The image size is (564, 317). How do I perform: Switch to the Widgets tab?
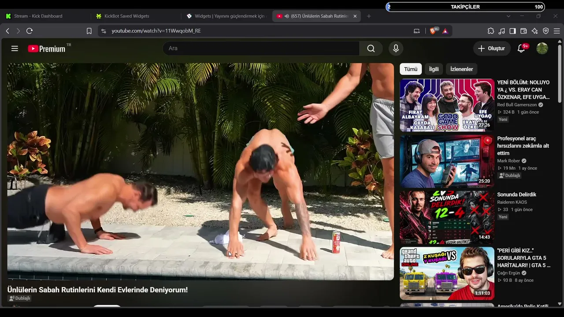pyautogui.click(x=227, y=16)
